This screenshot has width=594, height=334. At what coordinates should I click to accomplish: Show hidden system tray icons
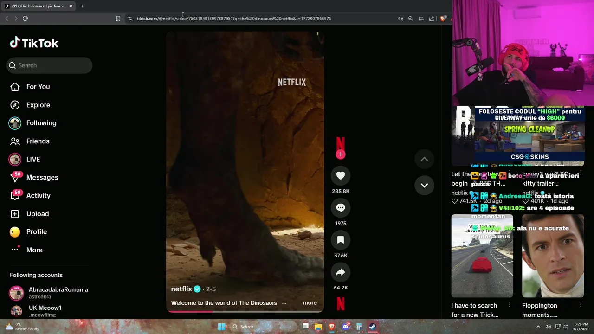point(538,327)
